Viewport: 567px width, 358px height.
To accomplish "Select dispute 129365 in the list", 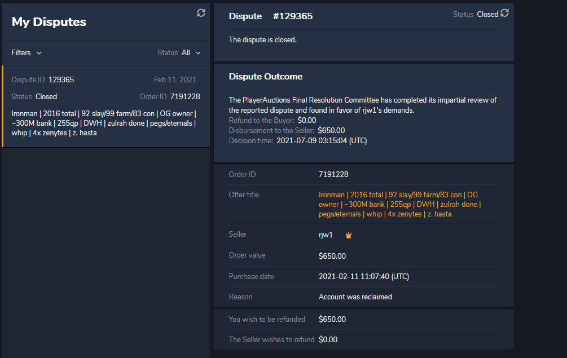I will pyautogui.click(x=106, y=106).
